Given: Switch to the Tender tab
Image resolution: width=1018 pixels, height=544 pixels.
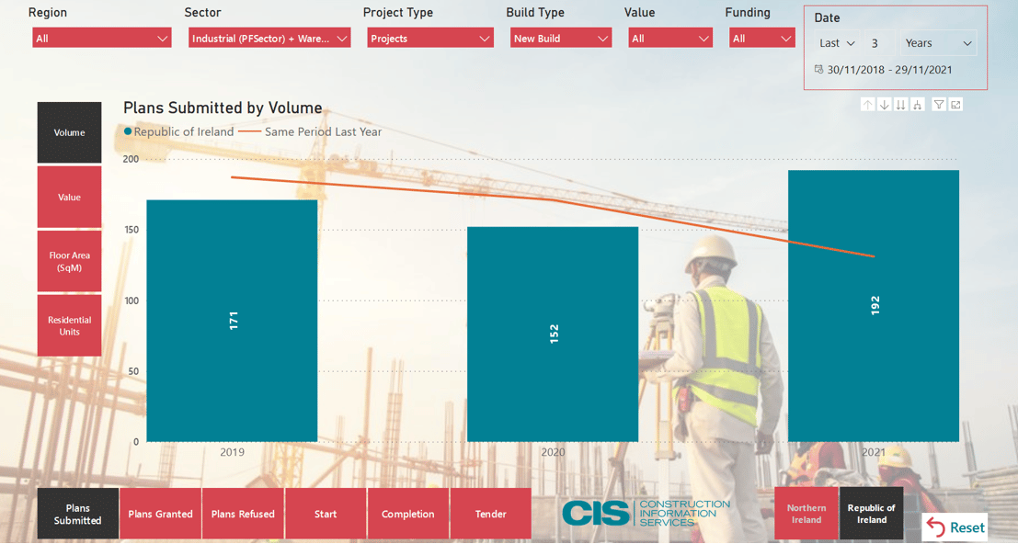Looking at the screenshot, I should pos(490,514).
